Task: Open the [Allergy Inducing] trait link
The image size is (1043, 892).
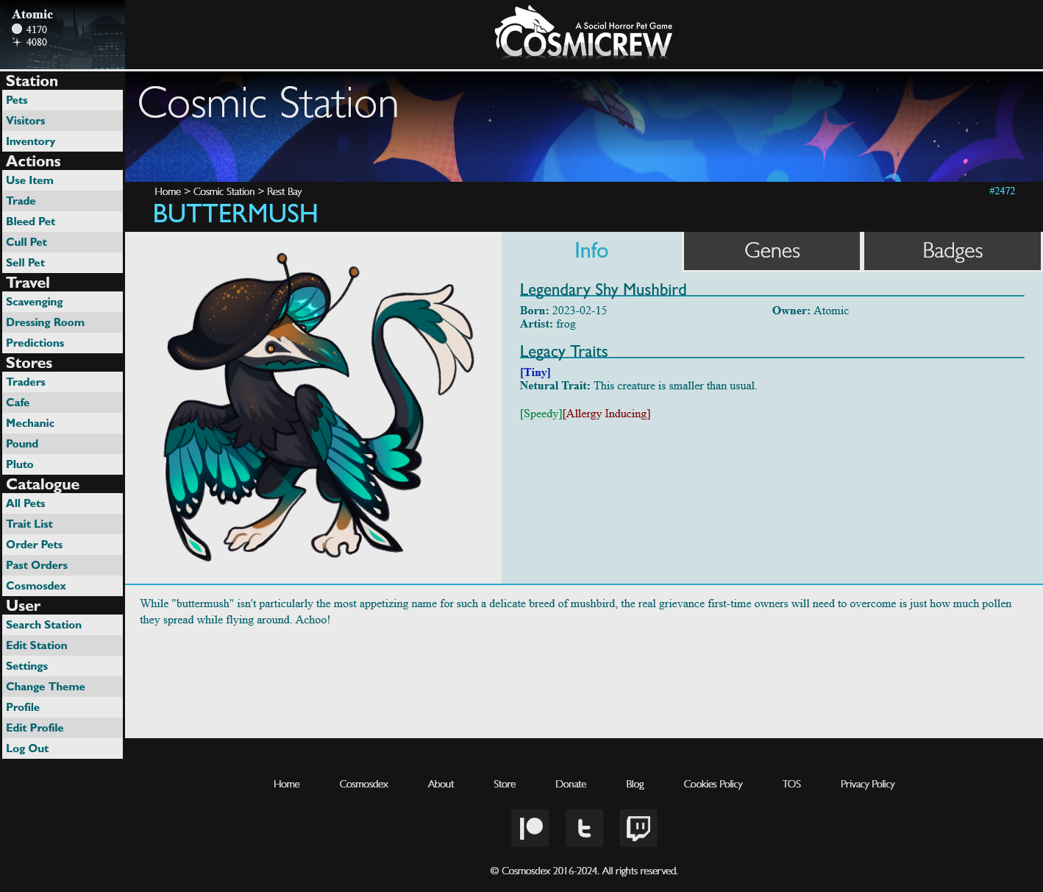Action: 606,414
